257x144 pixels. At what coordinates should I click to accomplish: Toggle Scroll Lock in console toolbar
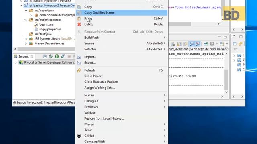179,44
